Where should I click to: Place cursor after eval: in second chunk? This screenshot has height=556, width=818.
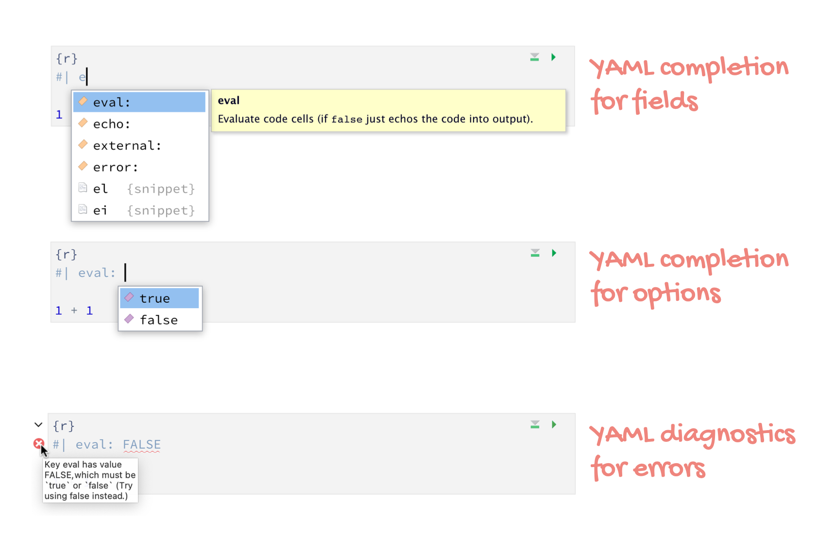(x=125, y=273)
